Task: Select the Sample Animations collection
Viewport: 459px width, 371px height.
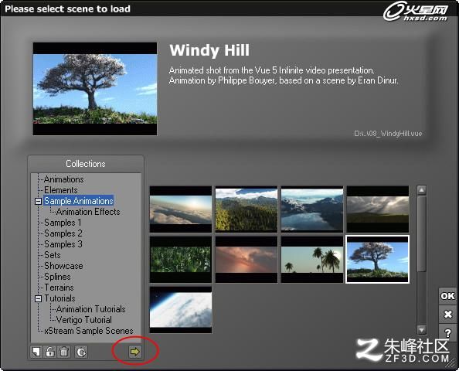Action: pos(79,201)
